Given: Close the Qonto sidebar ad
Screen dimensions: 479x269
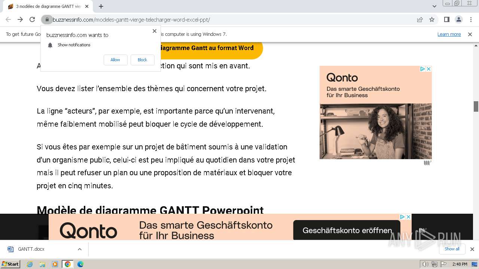Looking at the screenshot, I should pyautogui.click(x=429, y=69).
